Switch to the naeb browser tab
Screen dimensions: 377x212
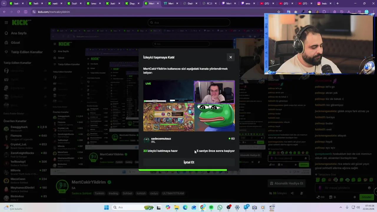[x=55, y=4]
